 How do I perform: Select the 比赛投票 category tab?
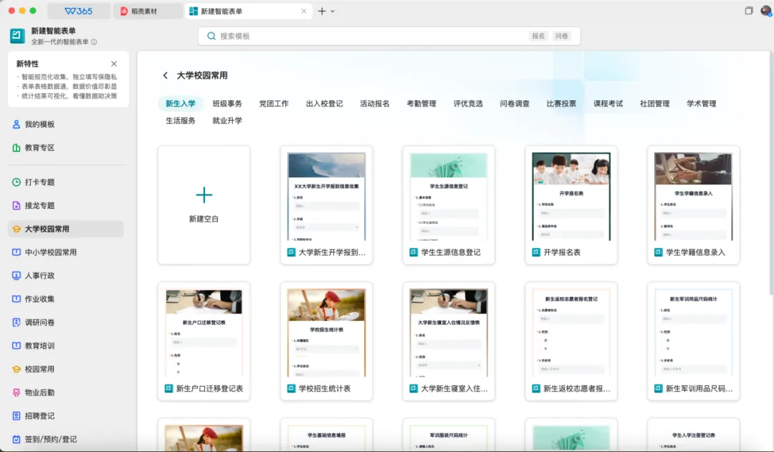point(561,104)
